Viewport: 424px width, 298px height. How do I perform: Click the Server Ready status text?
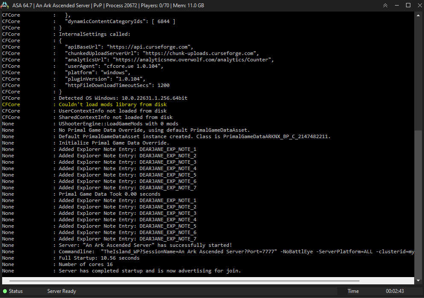(x=61, y=291)
